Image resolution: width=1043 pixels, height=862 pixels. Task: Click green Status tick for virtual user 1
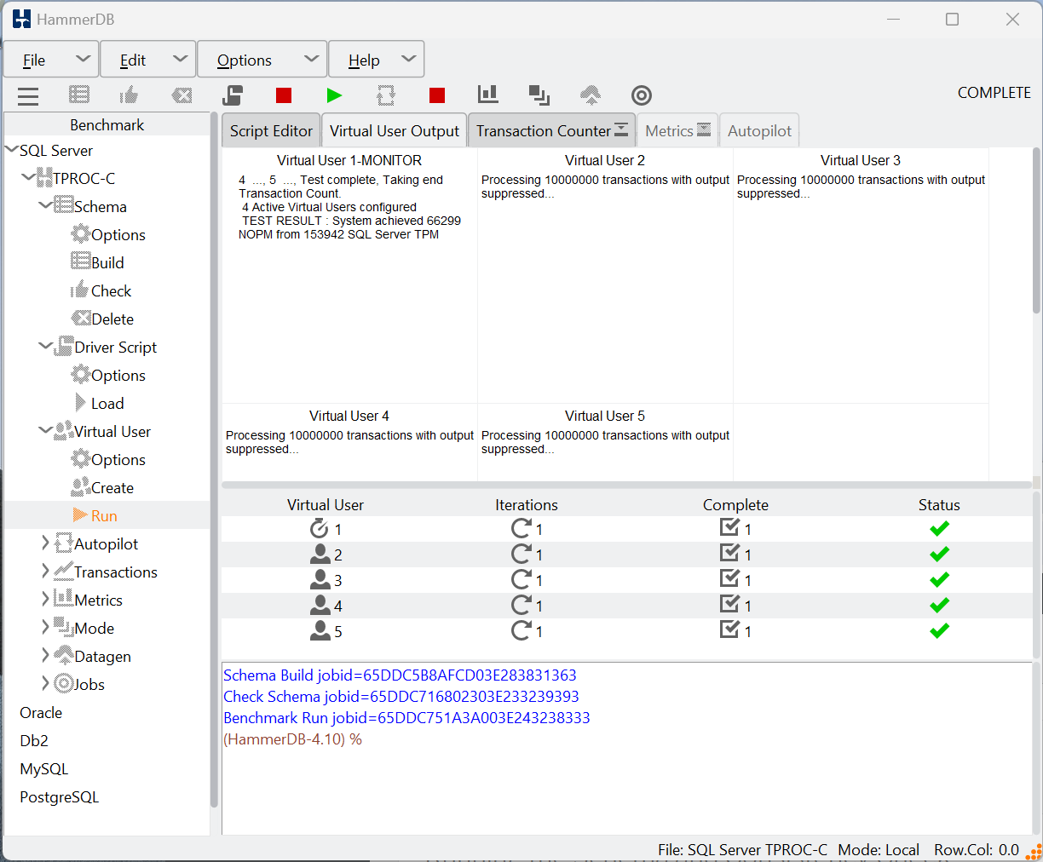click(x=940, y=529)
